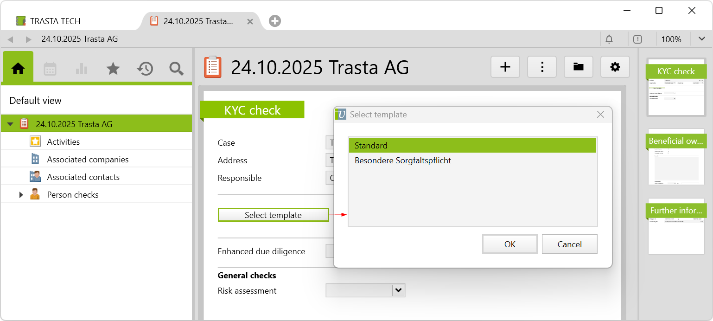Expand the Person checks tree node
Screen dimensions: 713x321
(x=21, y=195)
